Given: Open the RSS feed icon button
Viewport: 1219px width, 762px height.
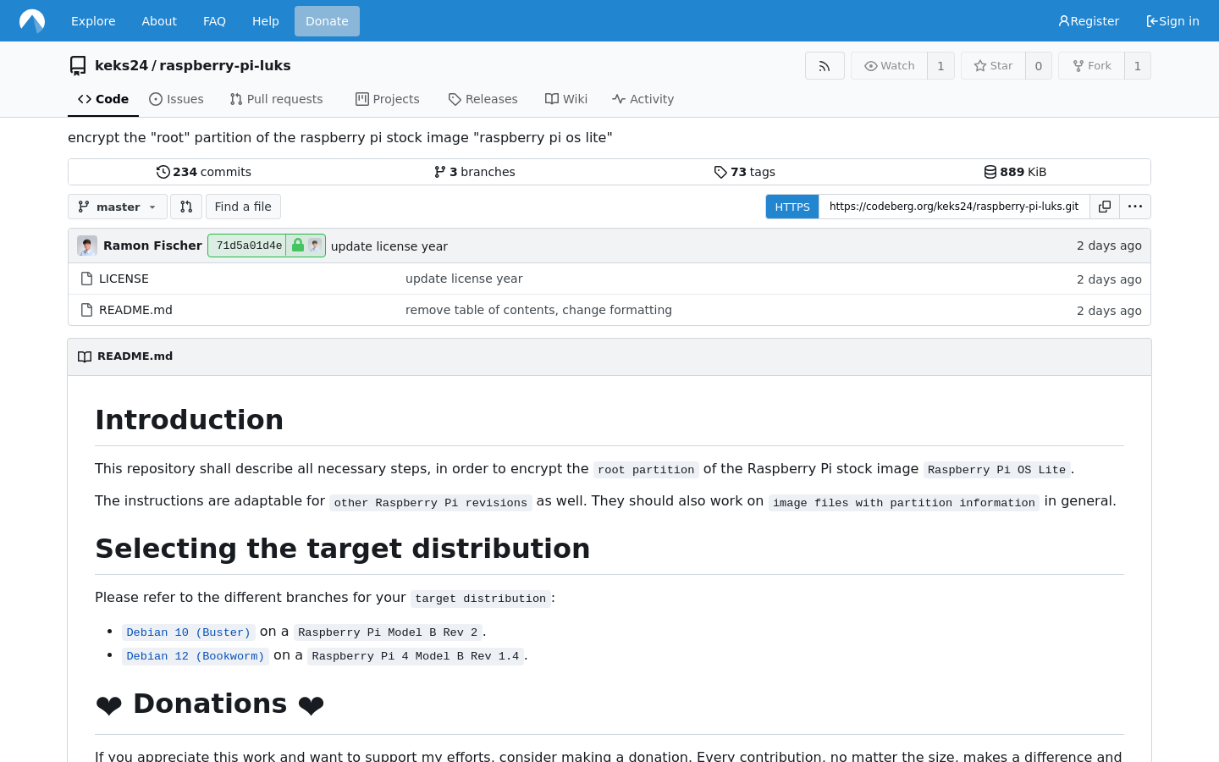Looking at the screenshot, I should (x=825, y=66).
